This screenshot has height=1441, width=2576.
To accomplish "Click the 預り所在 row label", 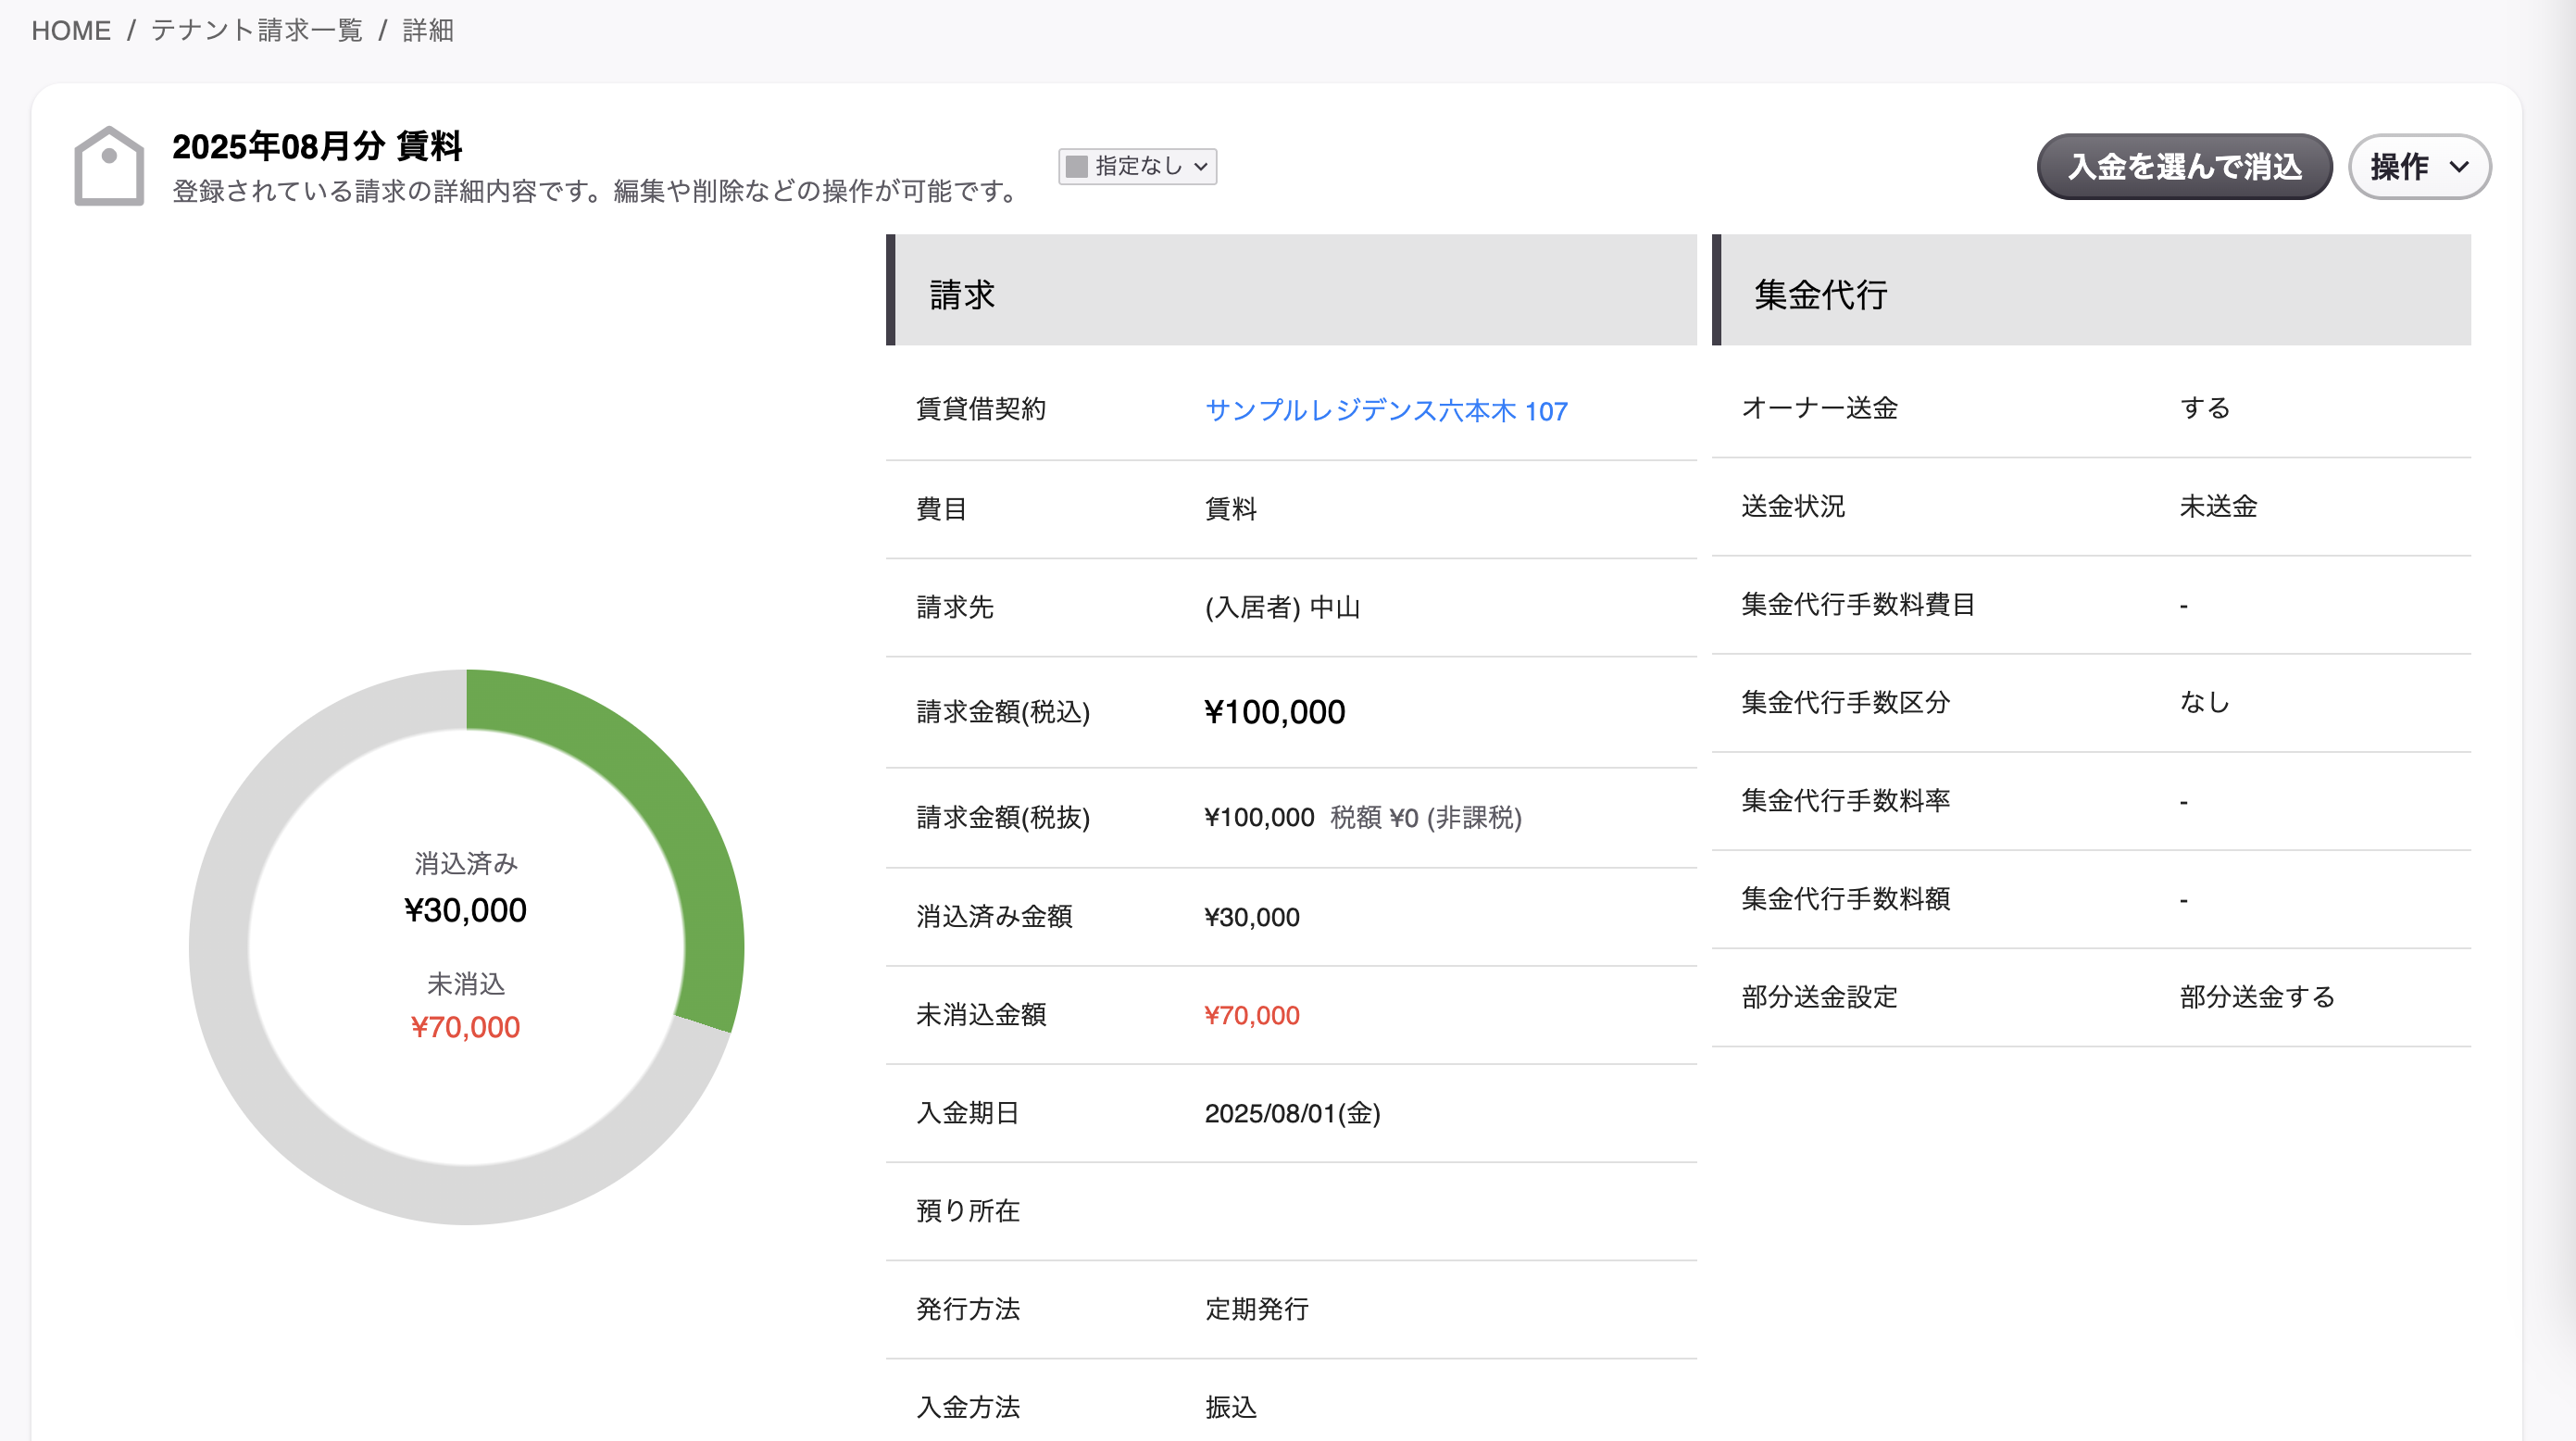I will [967, 1211].
